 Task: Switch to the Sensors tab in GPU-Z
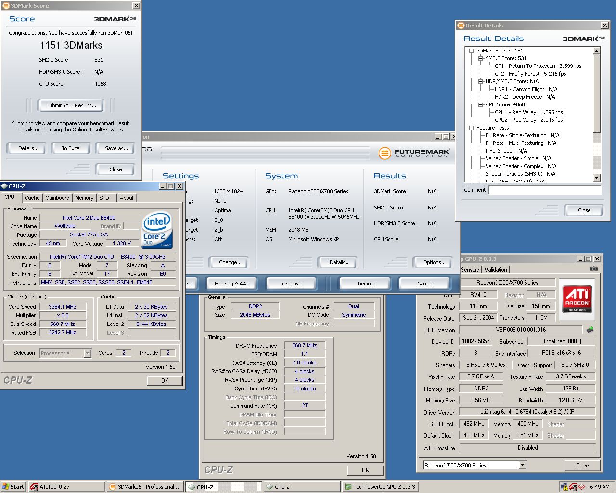[x=470, y=270]
